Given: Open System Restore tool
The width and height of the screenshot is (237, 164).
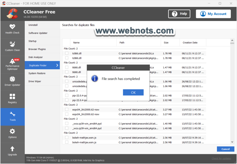Looking at the screenshot, I should tap(42, 74).
